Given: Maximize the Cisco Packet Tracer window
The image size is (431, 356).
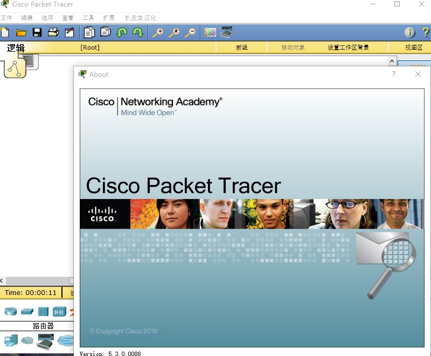Looking at the screenshot, I should click(397, 4).
